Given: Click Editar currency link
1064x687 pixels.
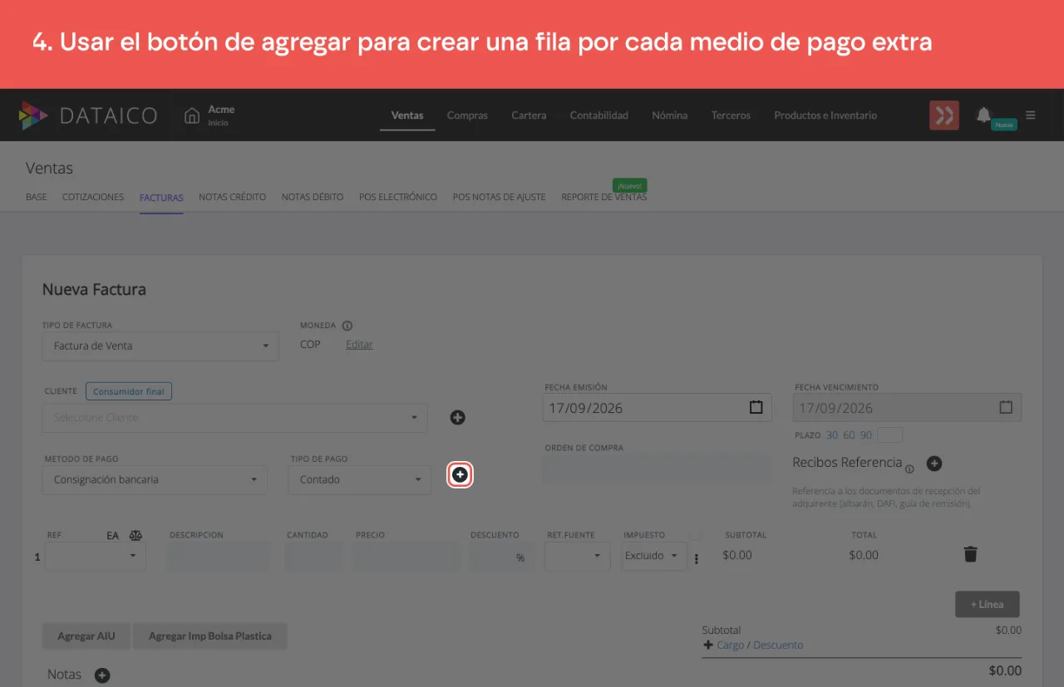Looking at the screenshot, I should (x=359, y=345).
